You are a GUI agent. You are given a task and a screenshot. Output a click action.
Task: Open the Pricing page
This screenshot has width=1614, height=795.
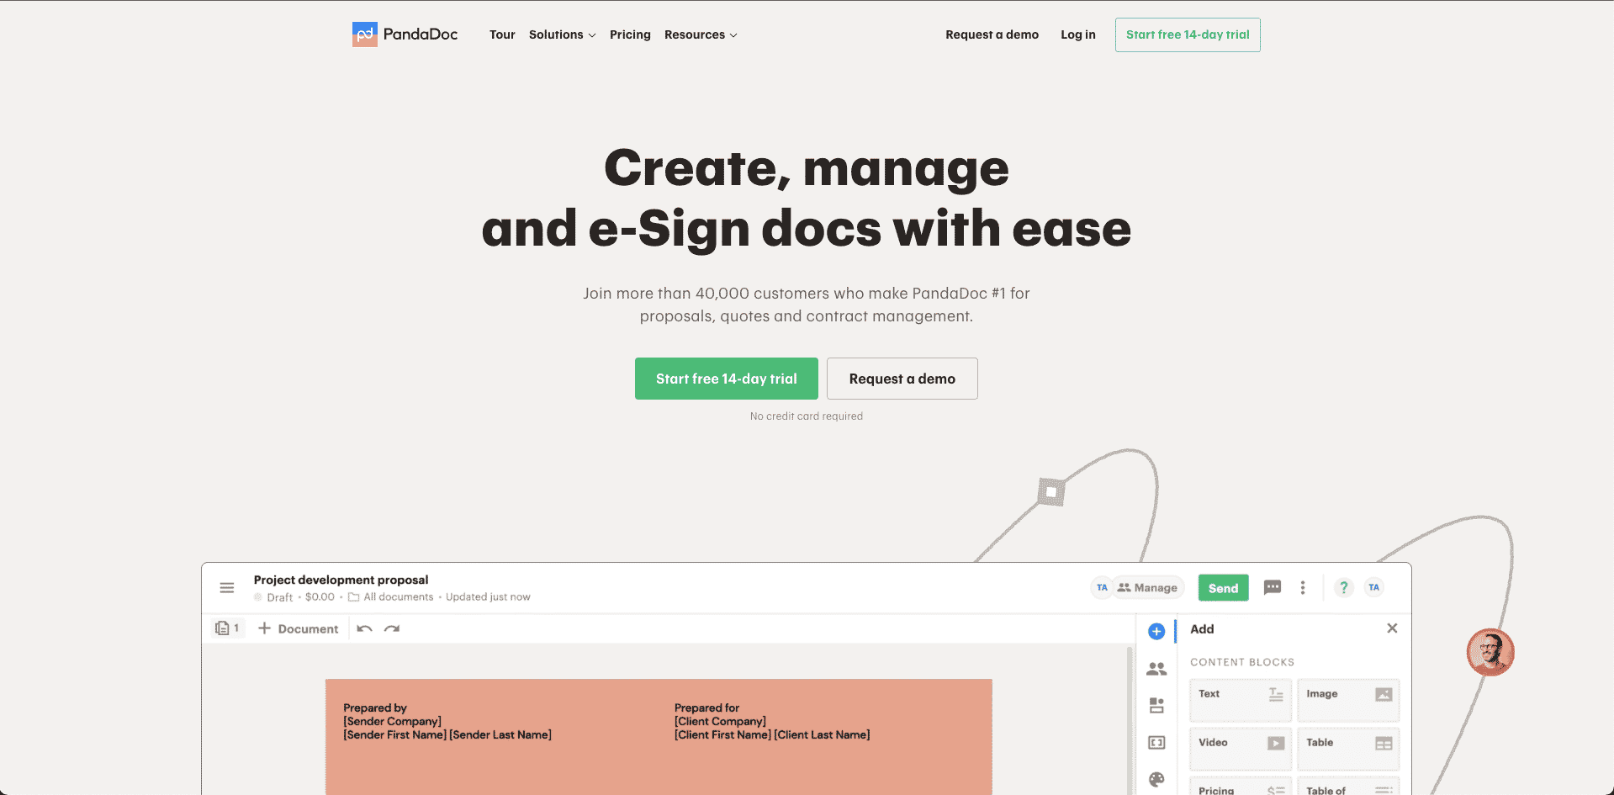(x=630, y=34)
